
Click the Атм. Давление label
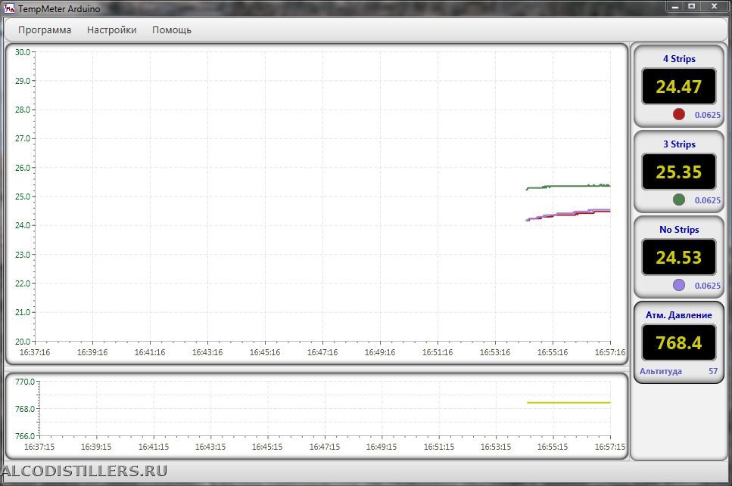(x=679, y=315)
